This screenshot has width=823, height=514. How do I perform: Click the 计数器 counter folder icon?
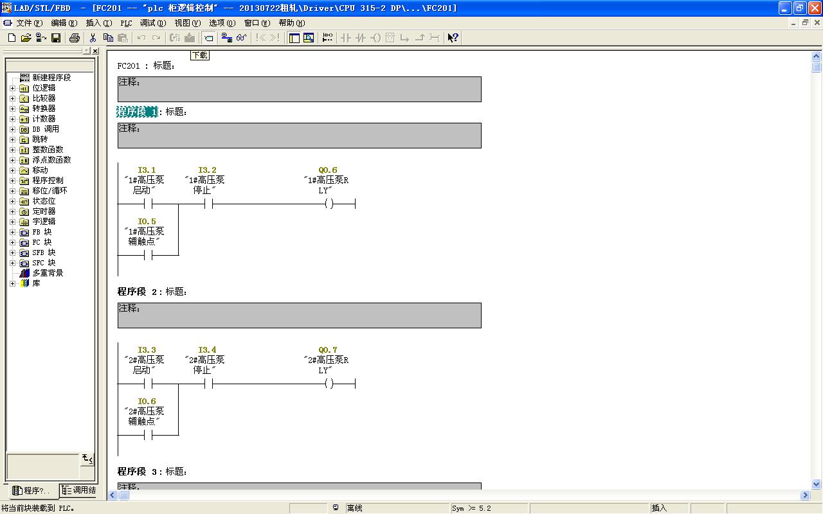coord(24,119)
